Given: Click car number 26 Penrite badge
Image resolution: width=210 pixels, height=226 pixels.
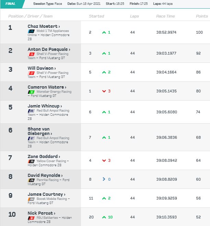Looking at the screenshot, I should (31, 180).
